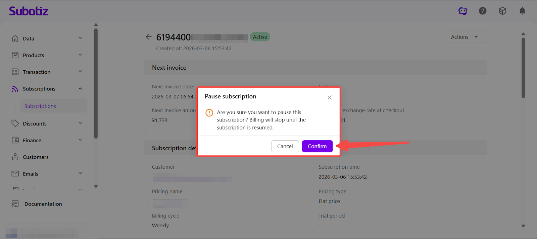The height and width of the screenshot is (239, 537).
Task: Click the Subotiz logo
Action: (x=29, y=11)
